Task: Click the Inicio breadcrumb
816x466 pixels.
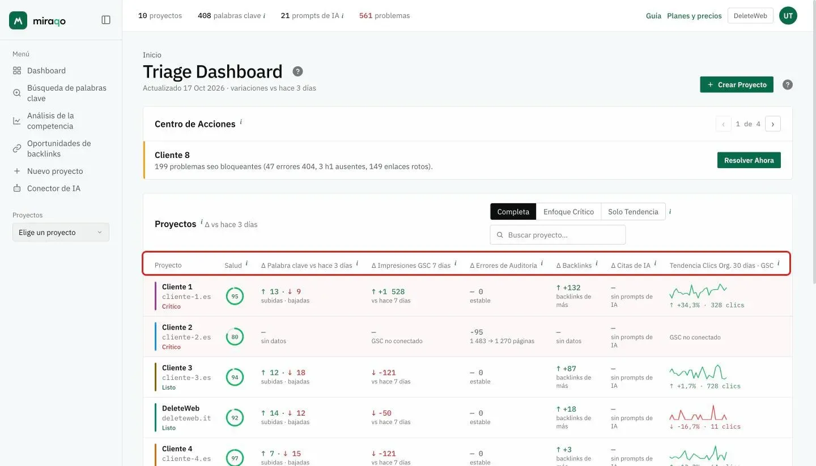Action: 152,55
